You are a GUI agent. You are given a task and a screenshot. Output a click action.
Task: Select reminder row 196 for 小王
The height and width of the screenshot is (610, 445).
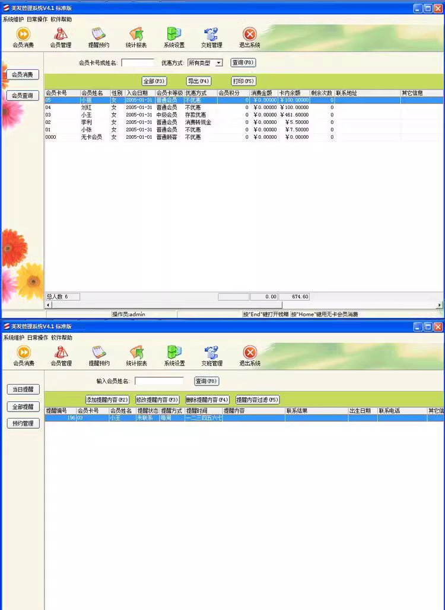pos(244,418)
